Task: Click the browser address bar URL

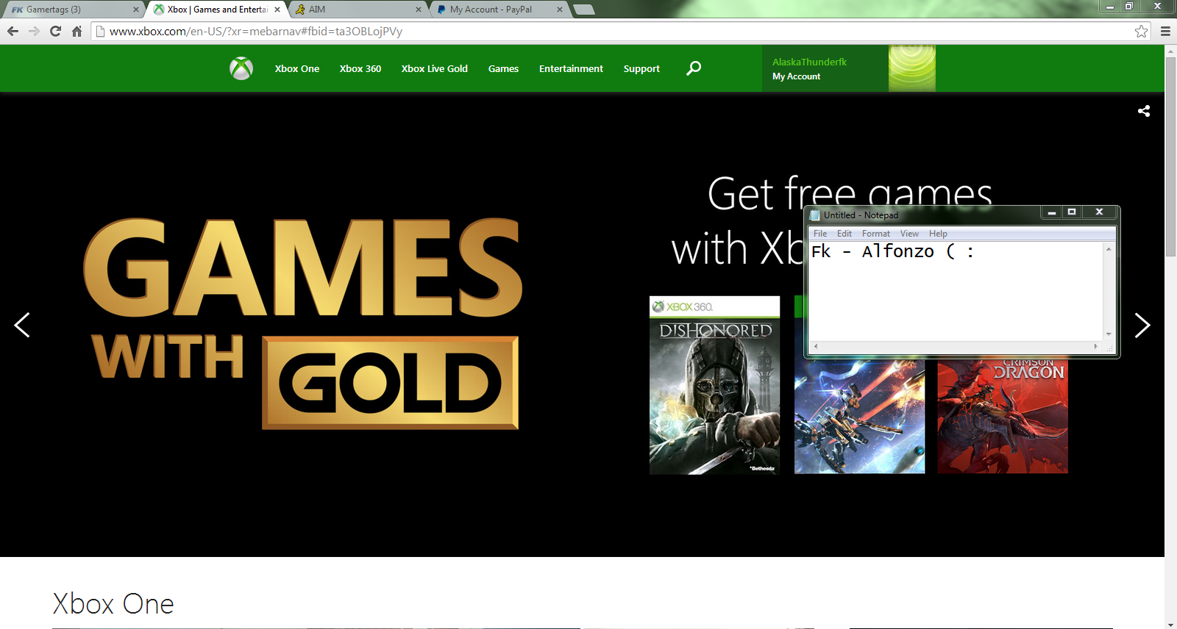Action: [x=256, y=31]
